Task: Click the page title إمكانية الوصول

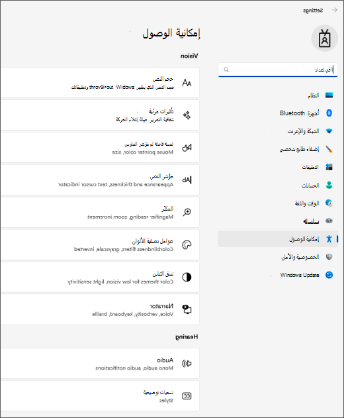Action: [x=171, y=34]
